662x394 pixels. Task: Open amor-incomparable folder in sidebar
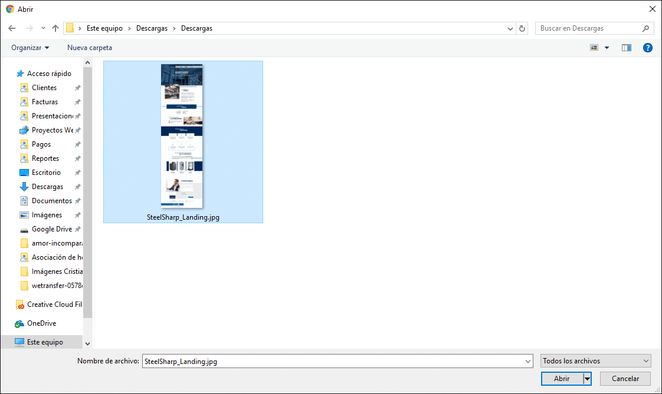(x=57, y=243)
